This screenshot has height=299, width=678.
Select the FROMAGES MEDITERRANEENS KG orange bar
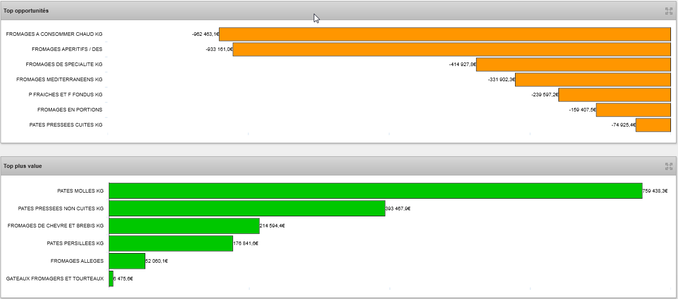tap(593, 80)
